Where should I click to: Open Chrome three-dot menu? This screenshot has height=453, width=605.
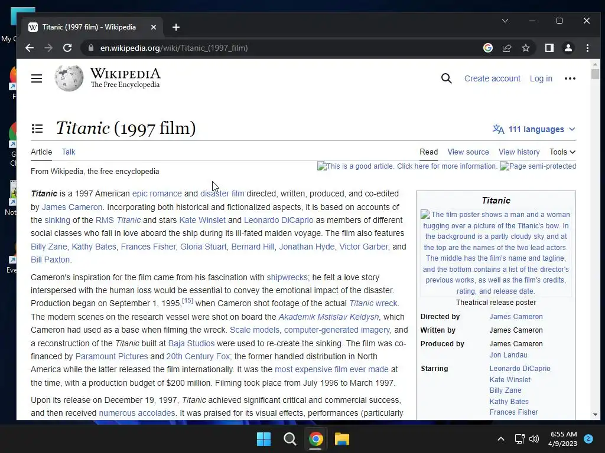click(587, 48)
